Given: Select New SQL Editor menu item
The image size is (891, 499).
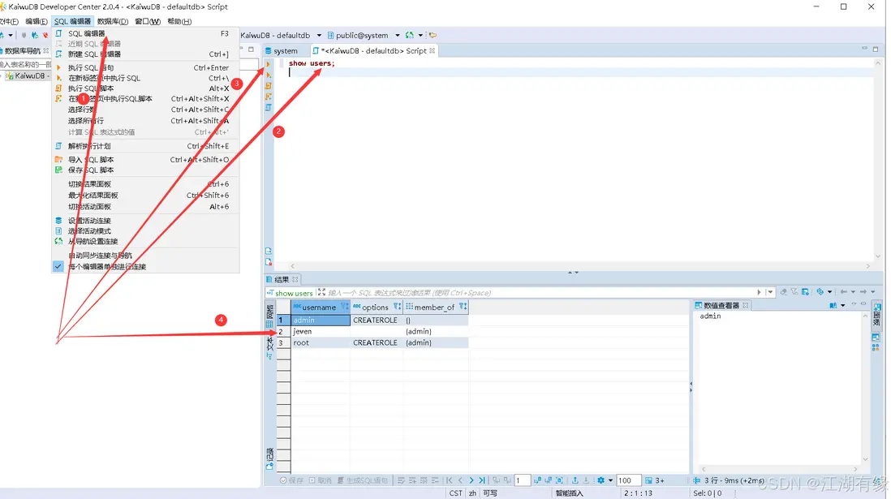Looking at the screenshot, I should 145,54.
